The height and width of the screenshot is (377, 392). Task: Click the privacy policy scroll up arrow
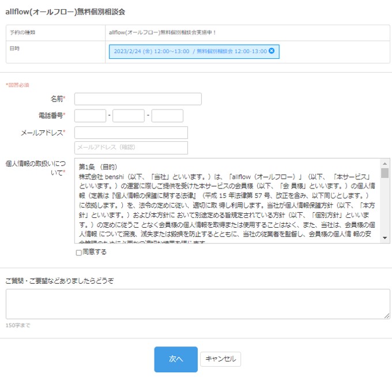385,164
